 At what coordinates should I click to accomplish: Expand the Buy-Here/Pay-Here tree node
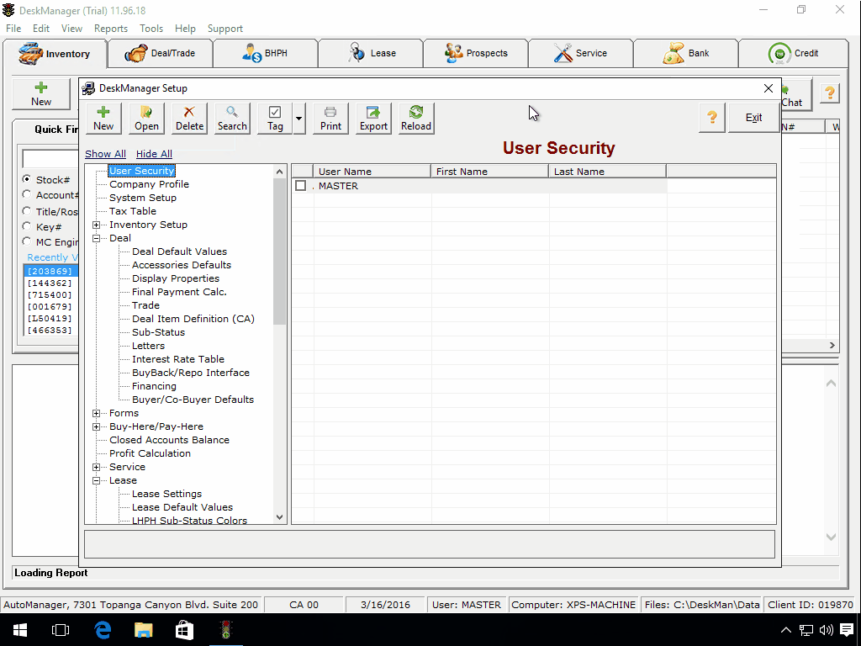click(x=96, y=426)
